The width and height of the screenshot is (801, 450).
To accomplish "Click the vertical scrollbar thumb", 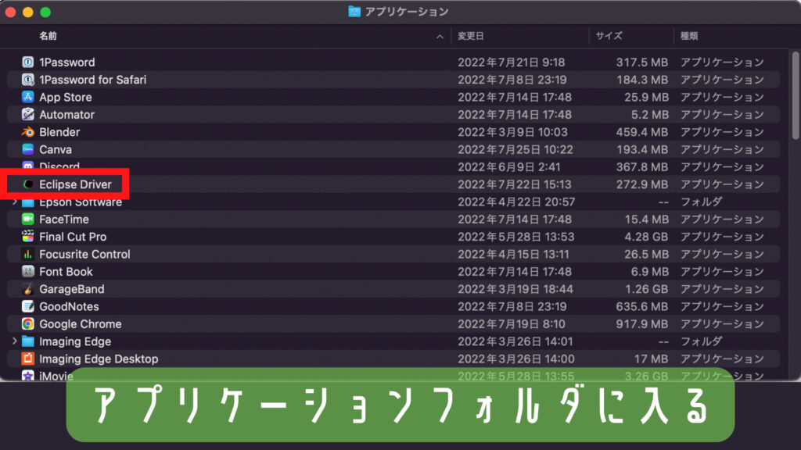I will 795,95.
